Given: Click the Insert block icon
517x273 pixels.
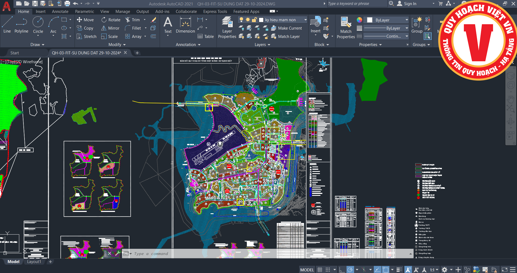Looking at the screenshot, I should click(x=315, y=25).
